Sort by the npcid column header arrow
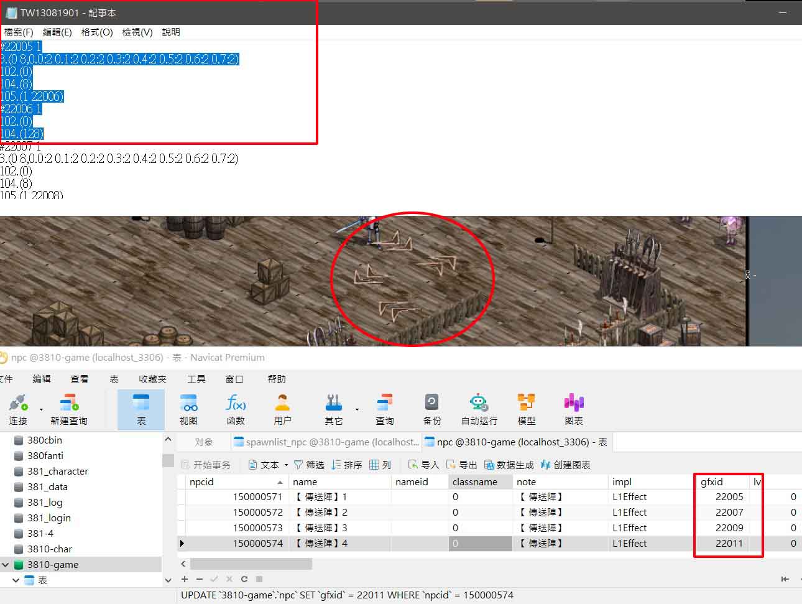The width and height of the screenshot is (802, 604). (280, 482)
